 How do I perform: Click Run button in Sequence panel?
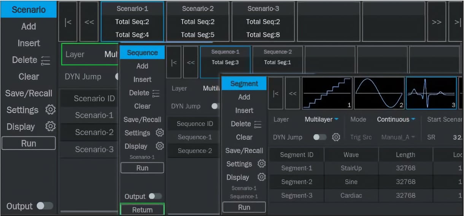tap(142, 168)
